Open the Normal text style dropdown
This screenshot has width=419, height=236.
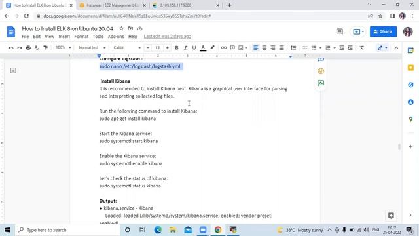point(92,48)
